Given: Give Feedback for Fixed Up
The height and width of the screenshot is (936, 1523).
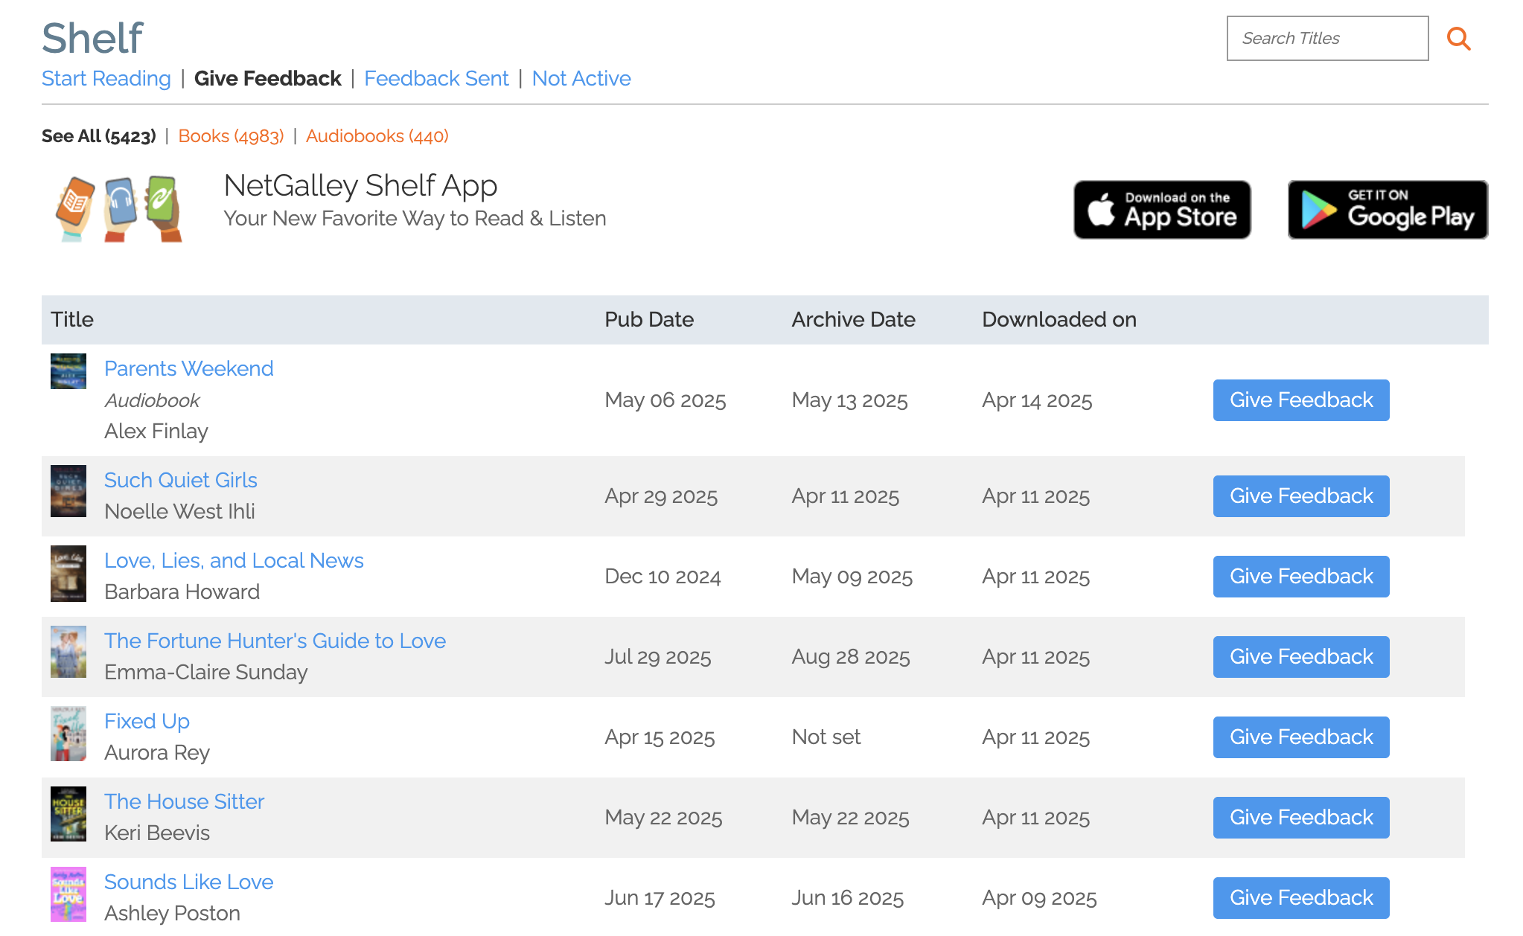Looking at the screenshot, I should [1301, 737].
